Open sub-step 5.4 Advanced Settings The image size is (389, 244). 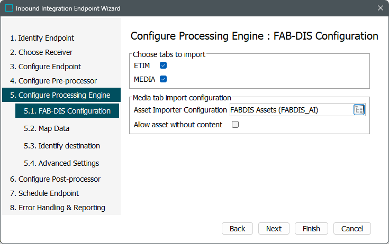coord(61,163)
